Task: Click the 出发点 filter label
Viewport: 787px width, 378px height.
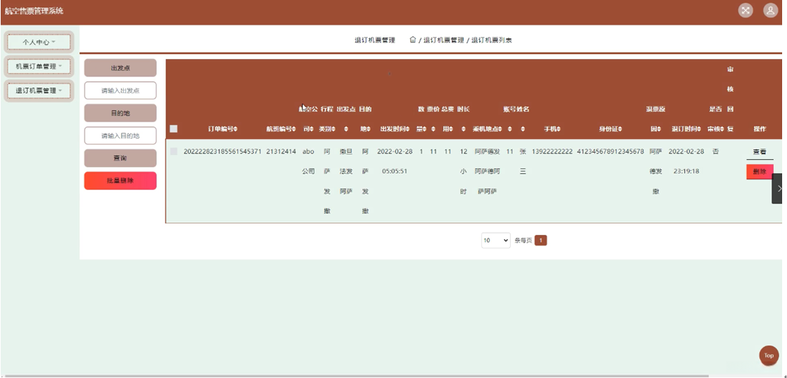Action: [120, 67]
